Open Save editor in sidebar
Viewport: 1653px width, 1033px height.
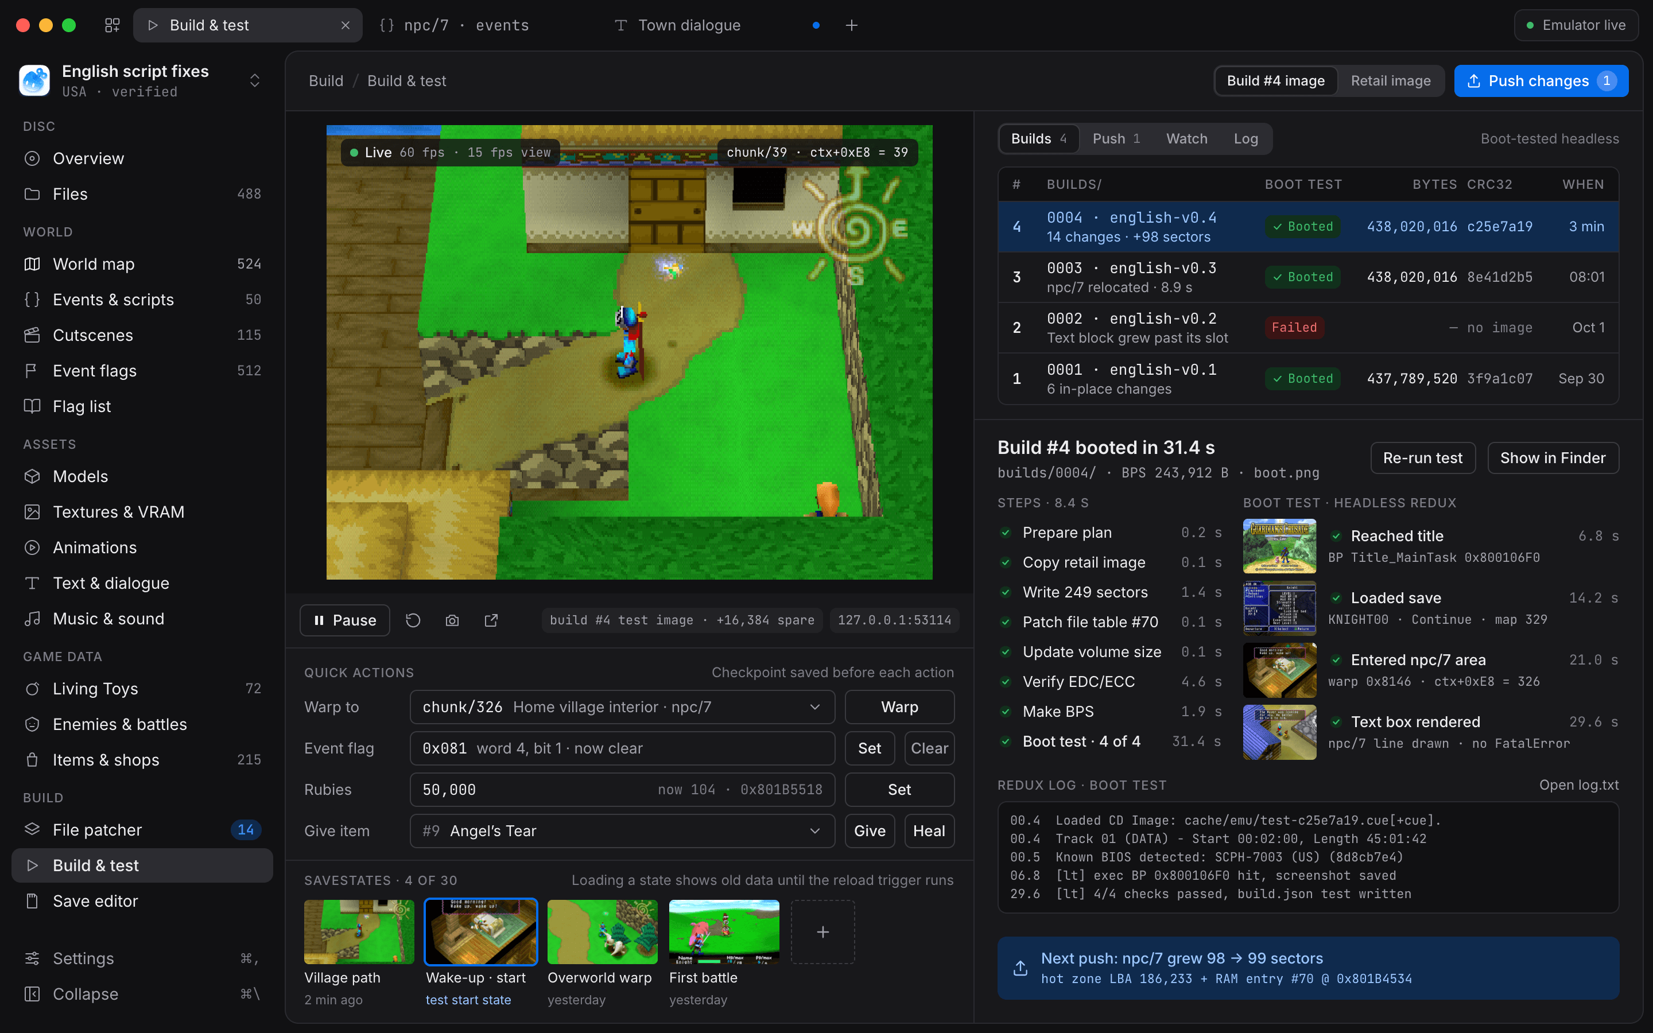142,901
